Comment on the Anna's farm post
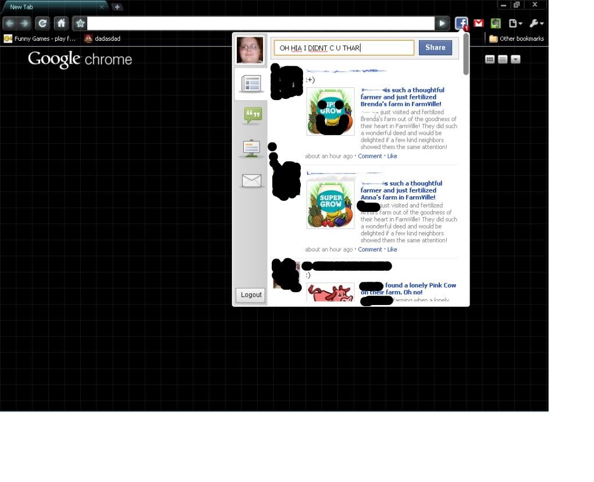594x482 pixels. click(x=370, y=249)
